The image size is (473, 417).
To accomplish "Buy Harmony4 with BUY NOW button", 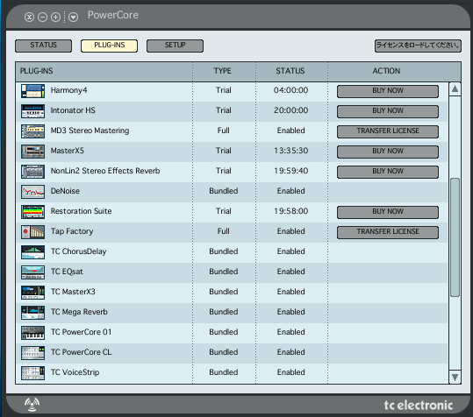I will [x=388, y=91].
